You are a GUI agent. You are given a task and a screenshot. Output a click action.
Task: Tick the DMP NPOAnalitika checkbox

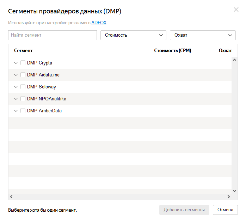[23, 99]
